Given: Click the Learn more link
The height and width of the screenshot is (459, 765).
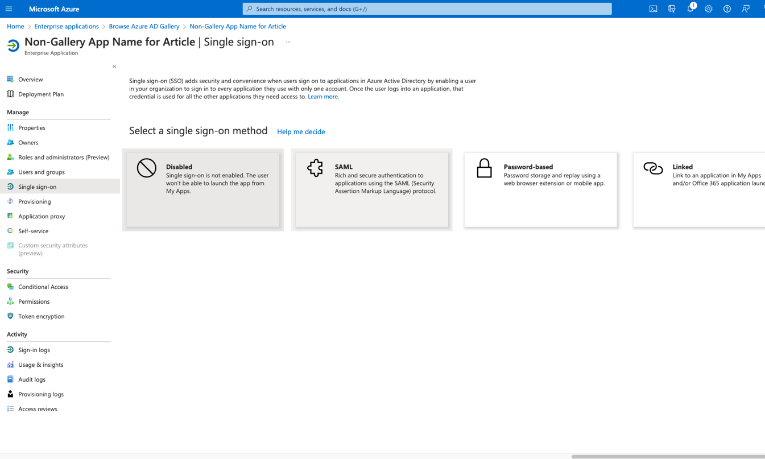Looking at the screenshot, I should [323, 97].
